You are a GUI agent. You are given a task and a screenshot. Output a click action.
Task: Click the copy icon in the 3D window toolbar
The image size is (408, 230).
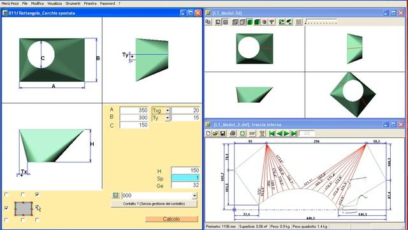pyautogui.click(x=208, y=22)
